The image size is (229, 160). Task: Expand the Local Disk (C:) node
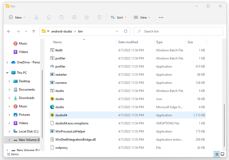coord(9,131)
